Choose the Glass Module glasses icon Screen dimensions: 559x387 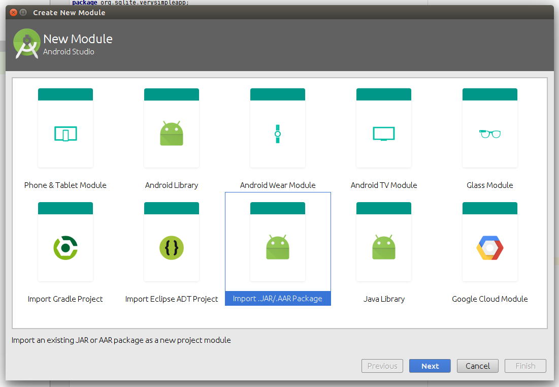[x=489, y=134]
